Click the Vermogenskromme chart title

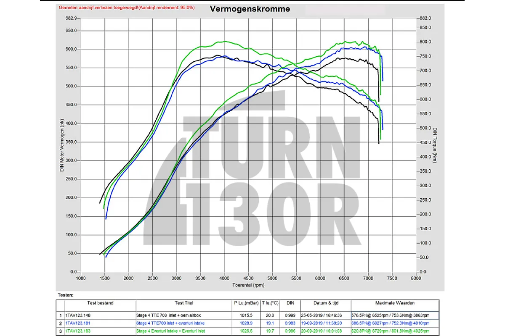[x=250, y=9]
